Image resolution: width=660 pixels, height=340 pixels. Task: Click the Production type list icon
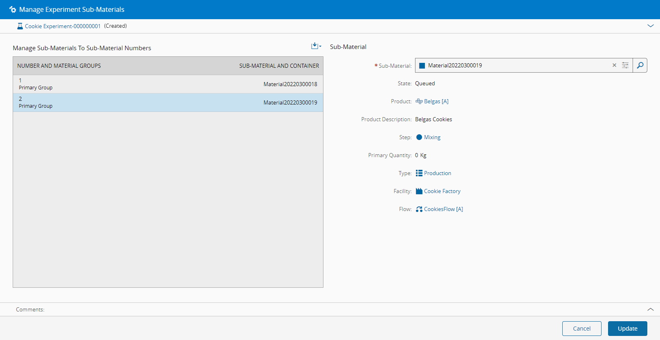point(419,173)
